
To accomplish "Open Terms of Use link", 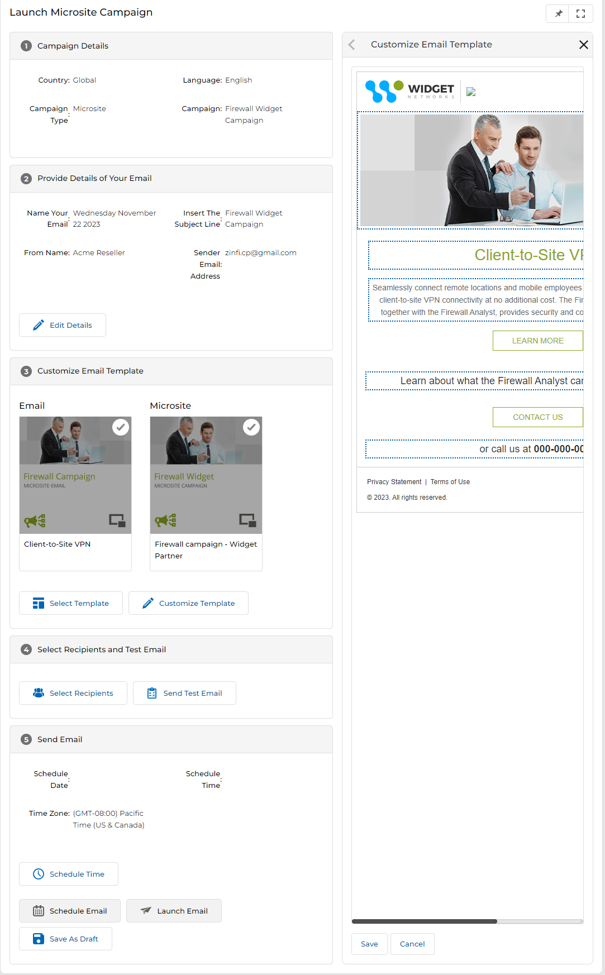I will tap(450, 482).
